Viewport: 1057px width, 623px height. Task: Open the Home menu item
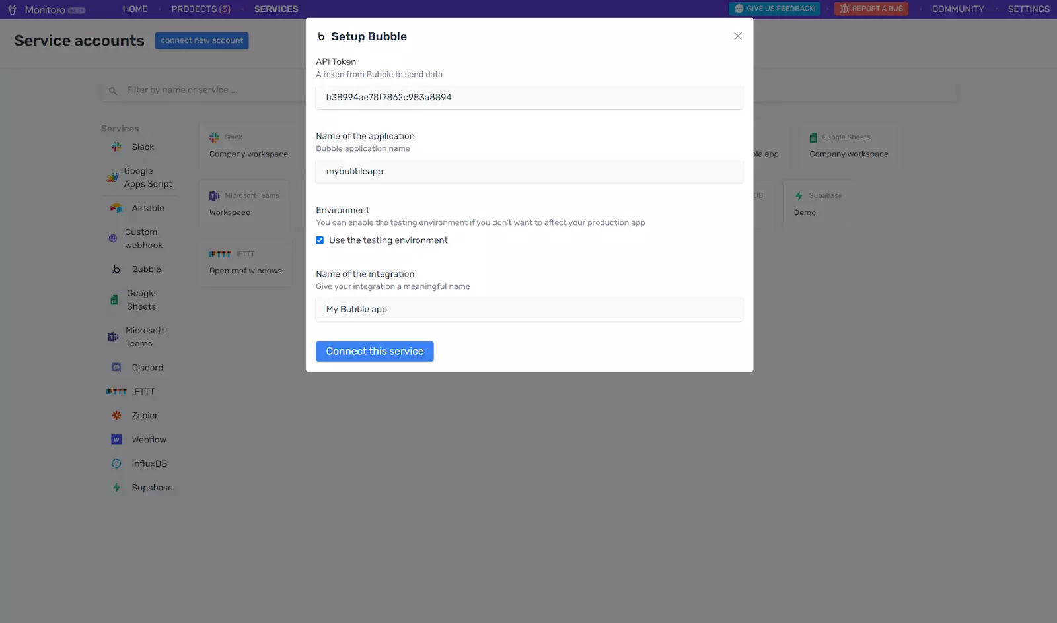[135, 9]
